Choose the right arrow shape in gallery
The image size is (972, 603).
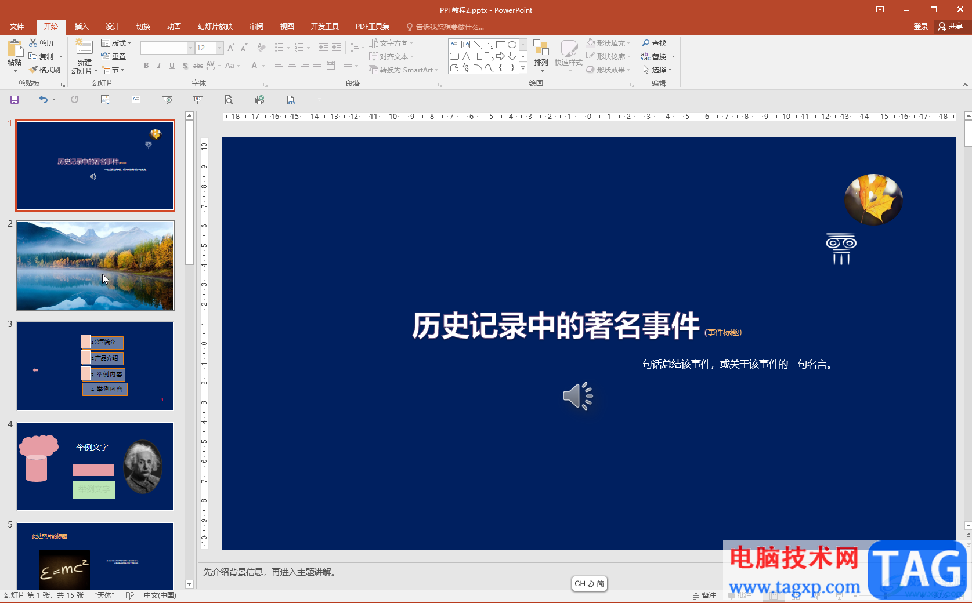pos(500,56)
